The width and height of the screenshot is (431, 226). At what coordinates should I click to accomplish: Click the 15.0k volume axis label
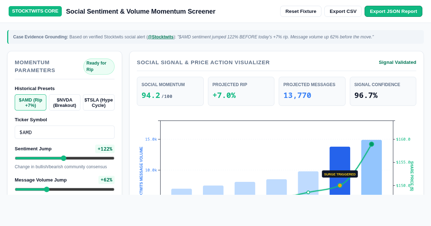coord(151,139)
